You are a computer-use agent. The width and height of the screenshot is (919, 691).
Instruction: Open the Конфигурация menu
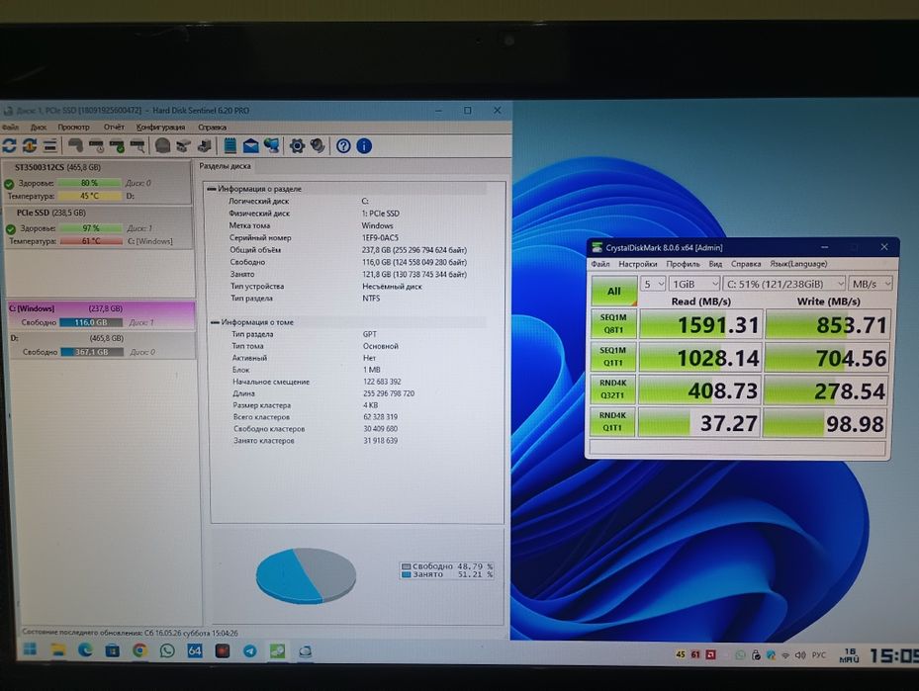[160, 128]
